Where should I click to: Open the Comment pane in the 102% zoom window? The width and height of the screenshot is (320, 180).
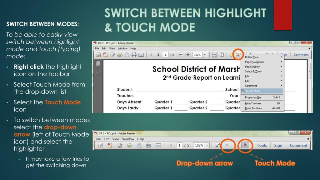[298, 145]
